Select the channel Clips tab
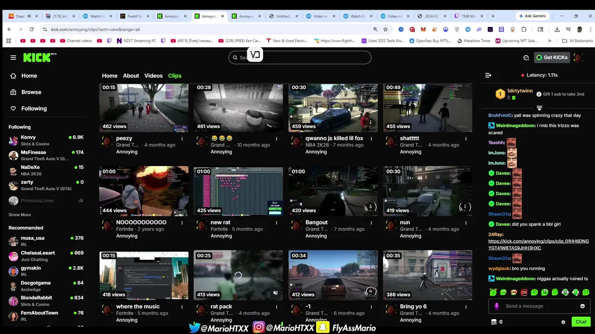This screenshot has height=334, width=595. click(175, 76)
